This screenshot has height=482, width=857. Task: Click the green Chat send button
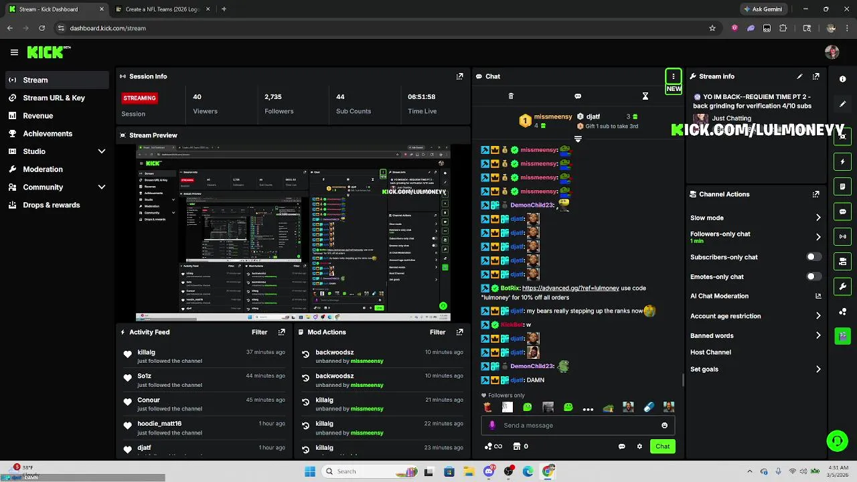tap(662, 447)
